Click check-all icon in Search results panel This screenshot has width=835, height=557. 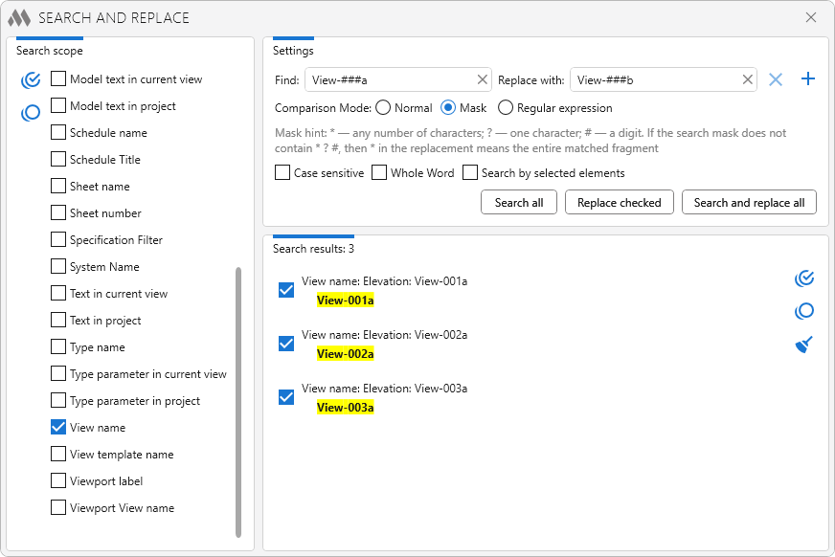pyautogui.click(x=804, y=278)
